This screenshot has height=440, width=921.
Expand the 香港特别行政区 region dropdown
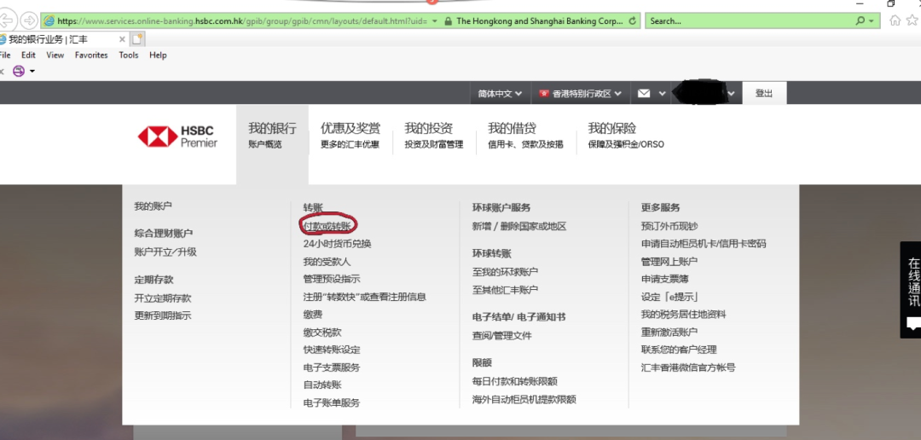(x=580, y=94)
